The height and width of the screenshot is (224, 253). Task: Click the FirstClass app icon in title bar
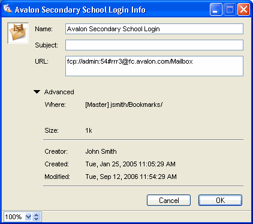[8, 9]
